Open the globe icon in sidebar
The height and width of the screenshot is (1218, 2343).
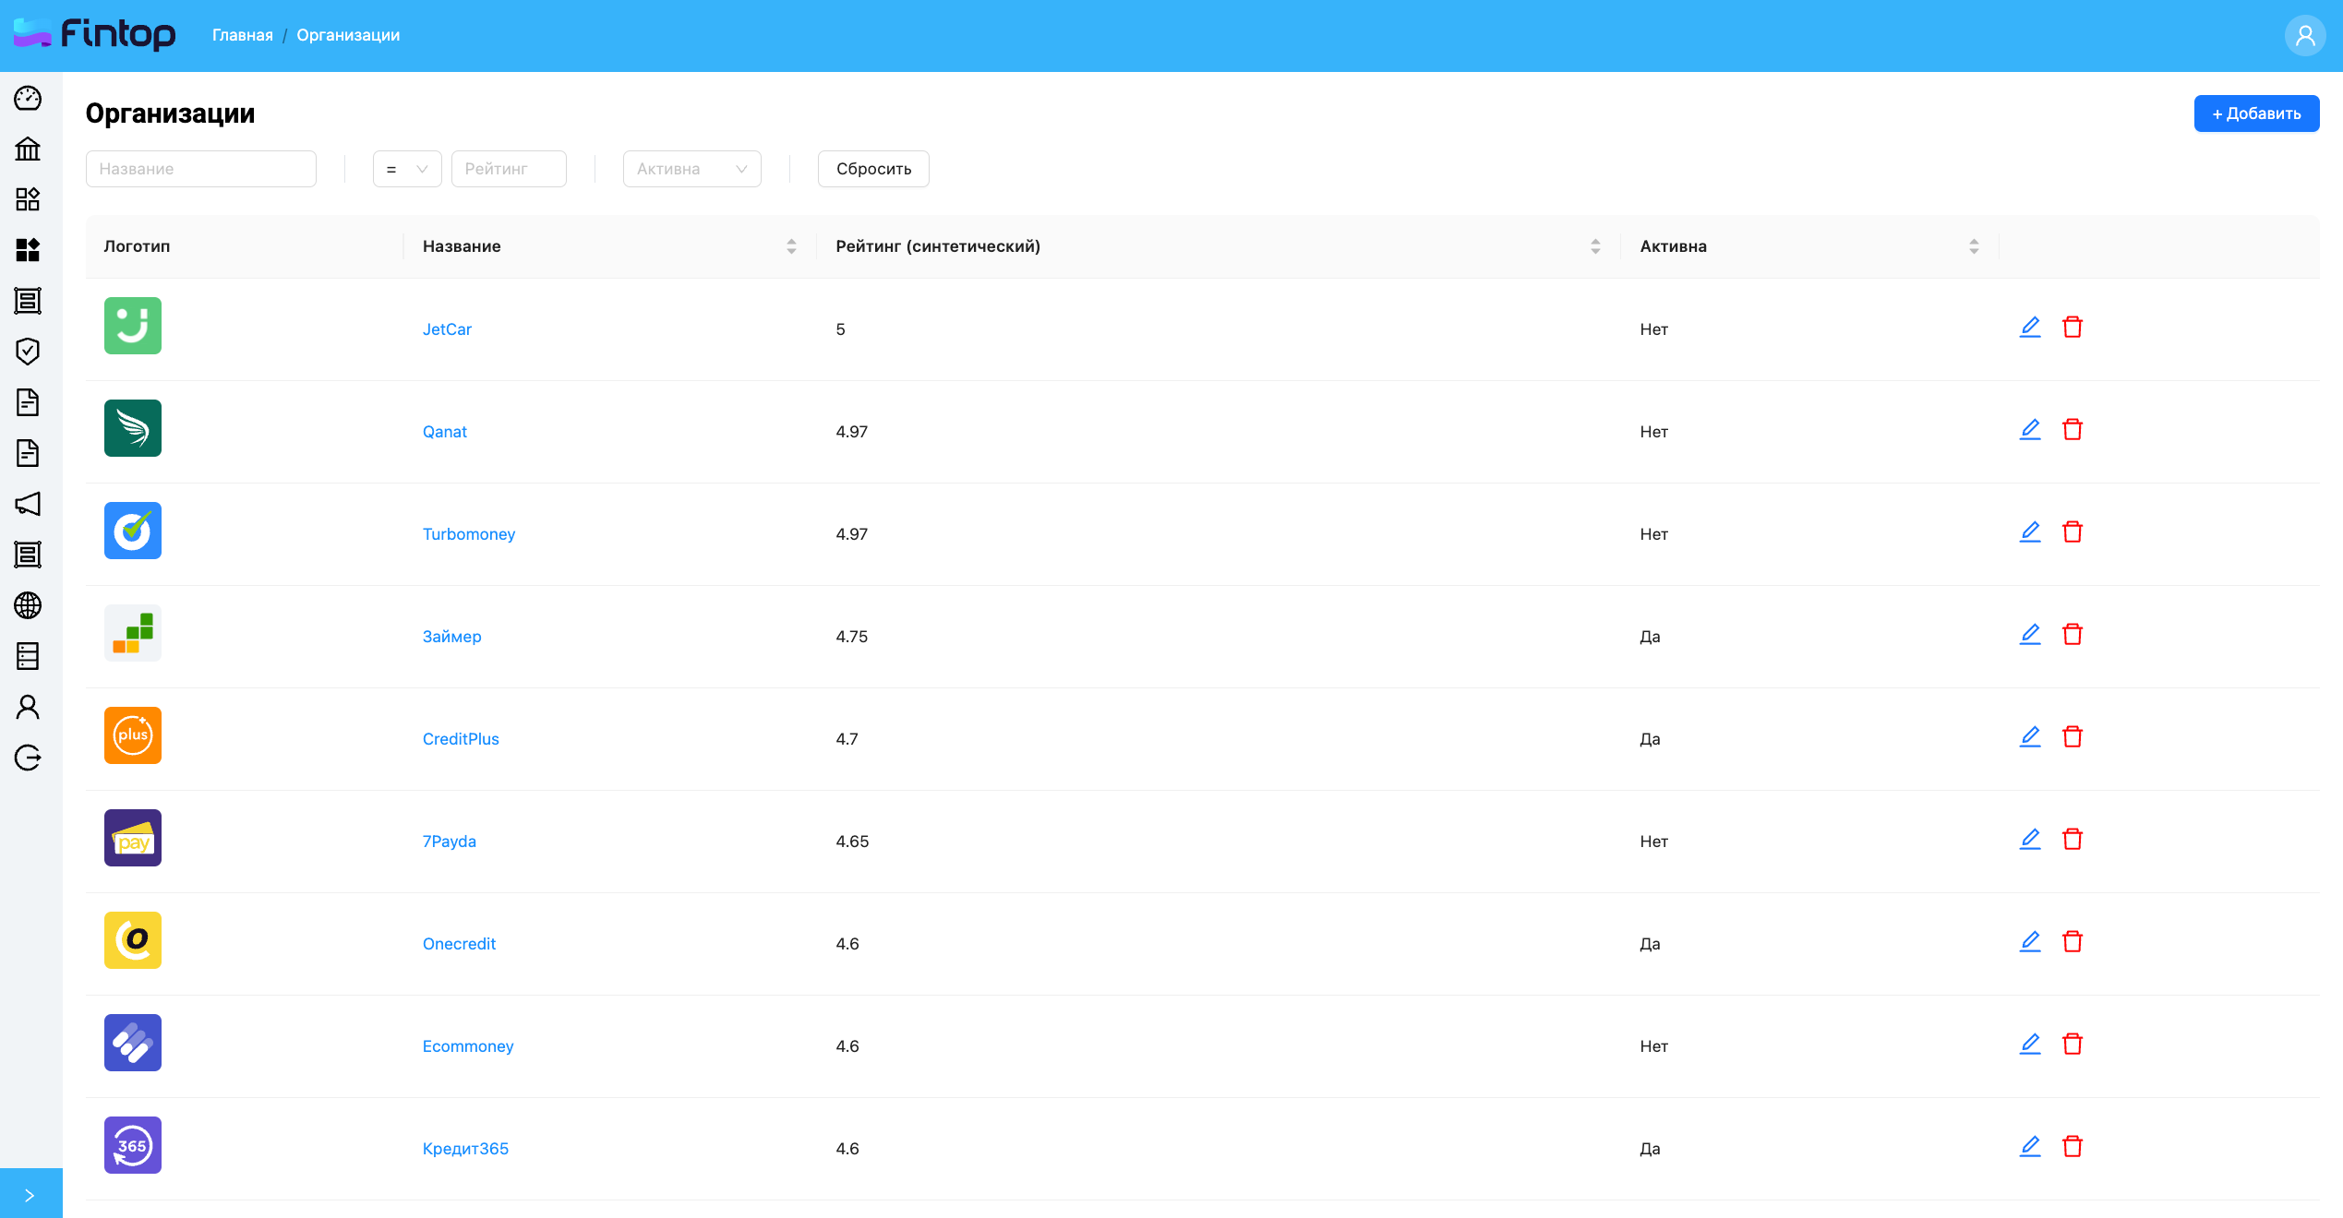(x=28, y=605)
